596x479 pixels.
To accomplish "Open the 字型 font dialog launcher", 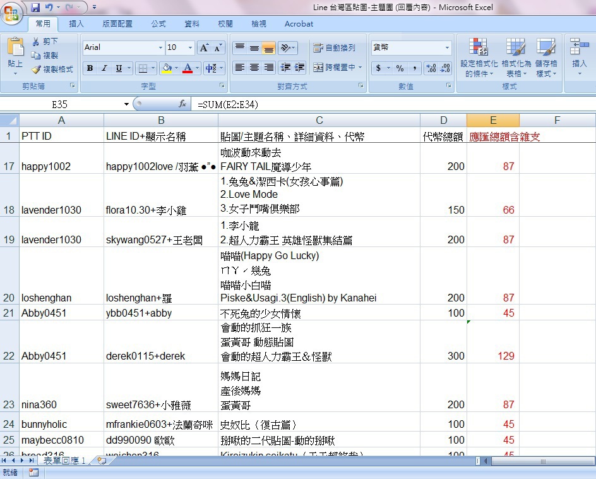I will tap(222, 86).
